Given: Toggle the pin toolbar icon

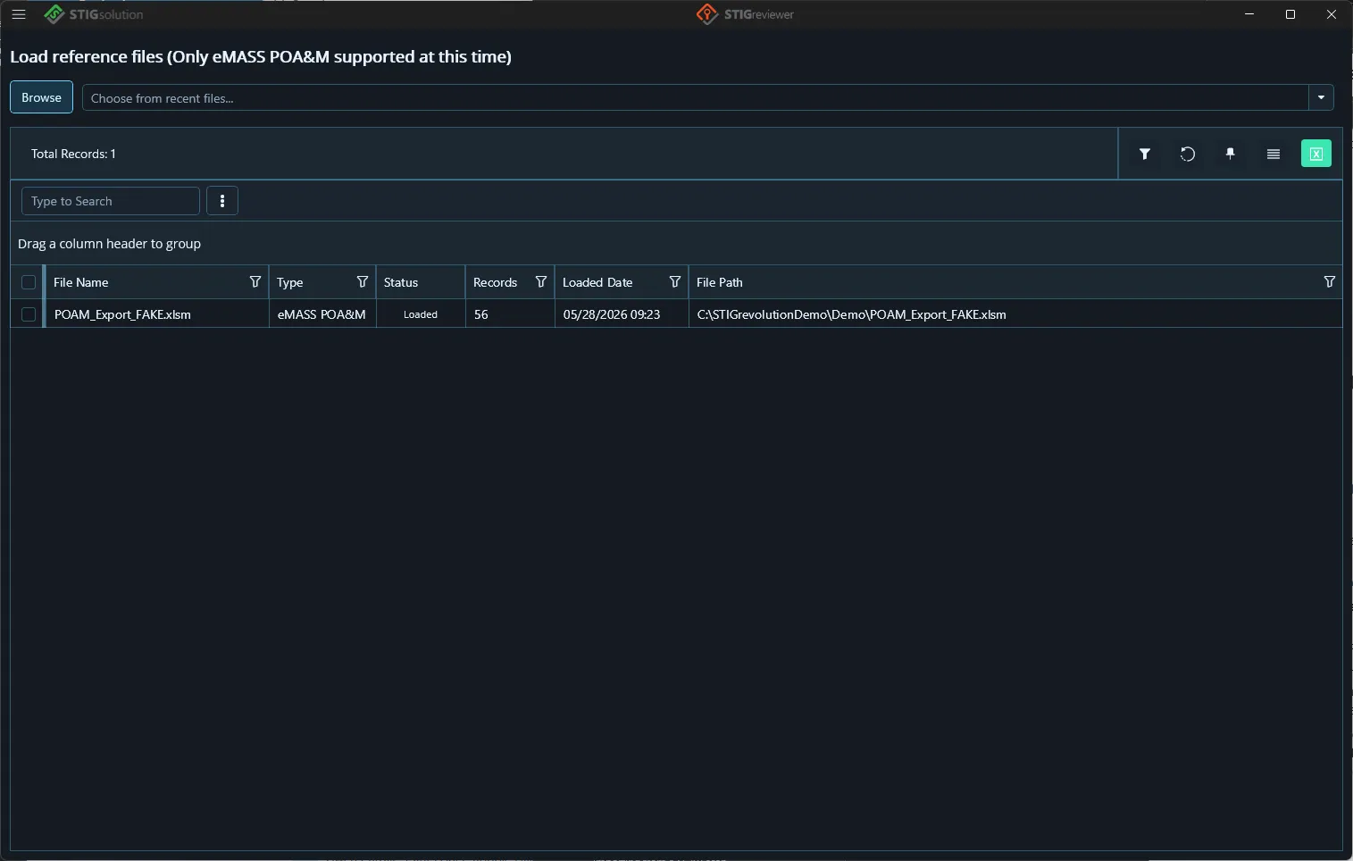Looking at the screenshot, I should coord(1231,154).
